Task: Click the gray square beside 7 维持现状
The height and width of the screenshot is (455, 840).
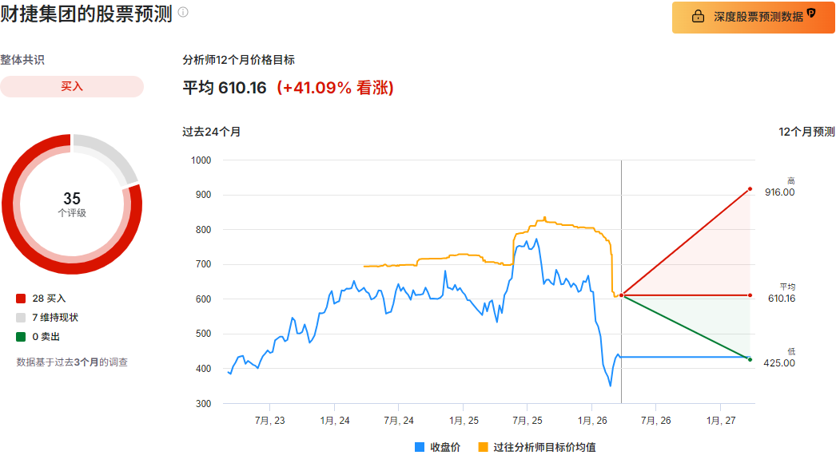Action: (21, 318)
